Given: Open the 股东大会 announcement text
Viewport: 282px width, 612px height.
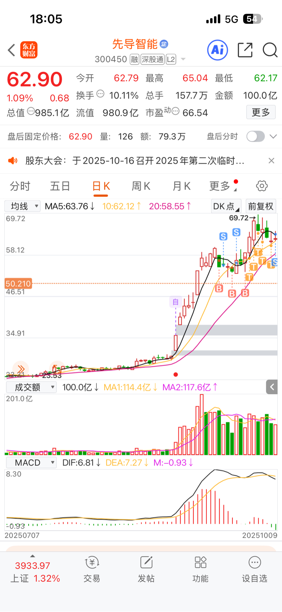Looking at the screenshot, I should click(135, 160).
